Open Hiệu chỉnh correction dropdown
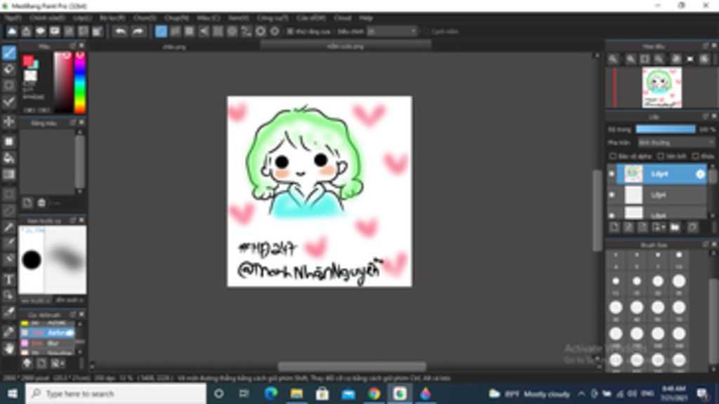 pos(392,32)
